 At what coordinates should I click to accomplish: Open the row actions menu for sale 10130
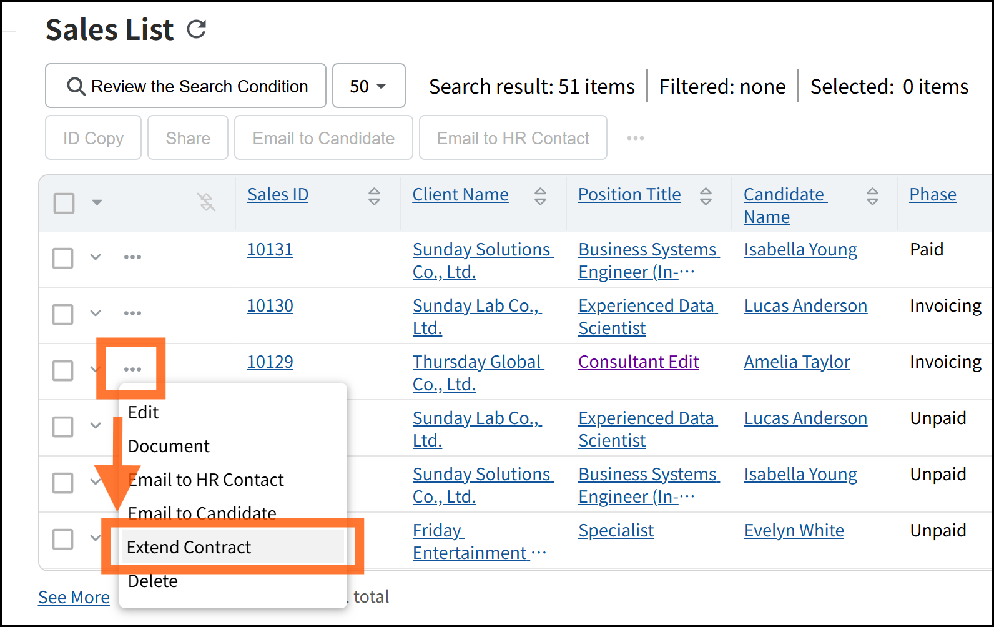pyautogui.click(x=132, y=313)
